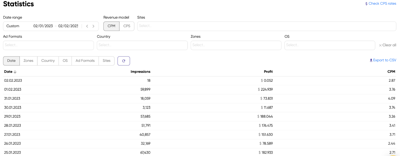Click next date range arrow

(x=93, y=26)
